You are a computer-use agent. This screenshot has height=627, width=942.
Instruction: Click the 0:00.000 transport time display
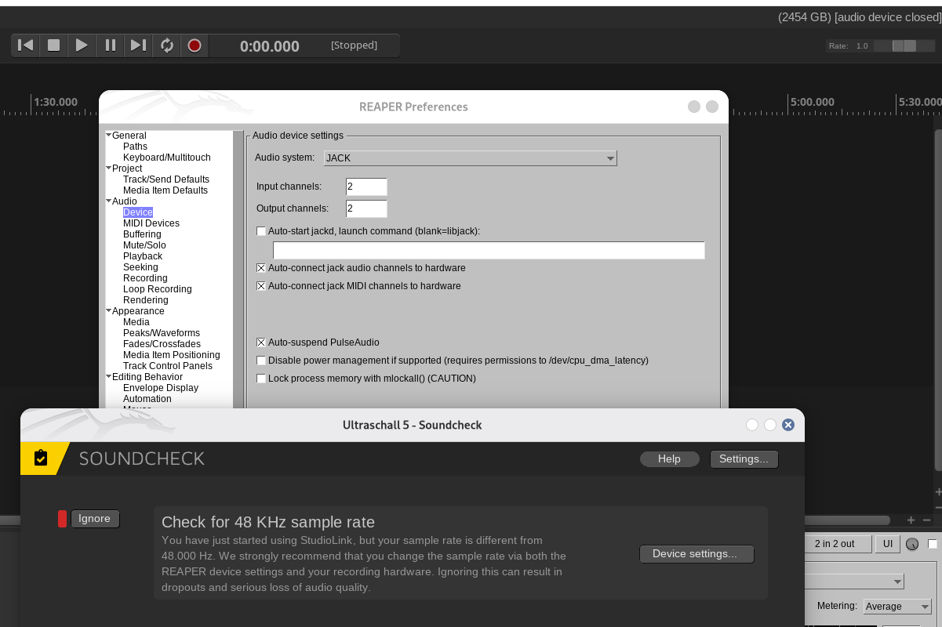(270, 46)
